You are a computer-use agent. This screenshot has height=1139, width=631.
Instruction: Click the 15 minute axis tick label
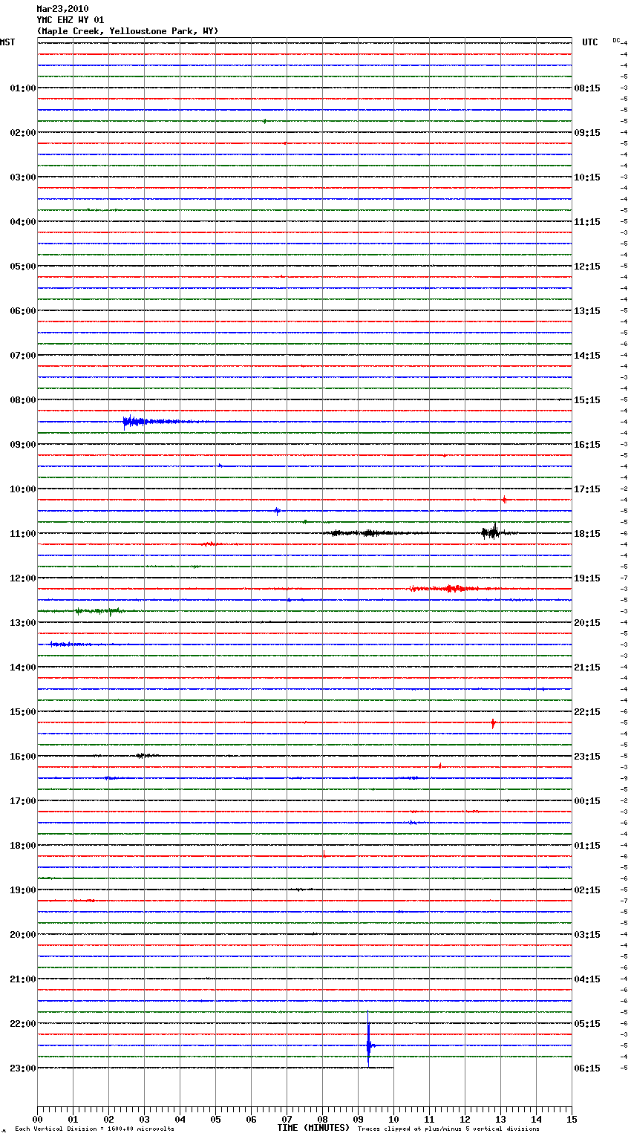(572, 1119)
